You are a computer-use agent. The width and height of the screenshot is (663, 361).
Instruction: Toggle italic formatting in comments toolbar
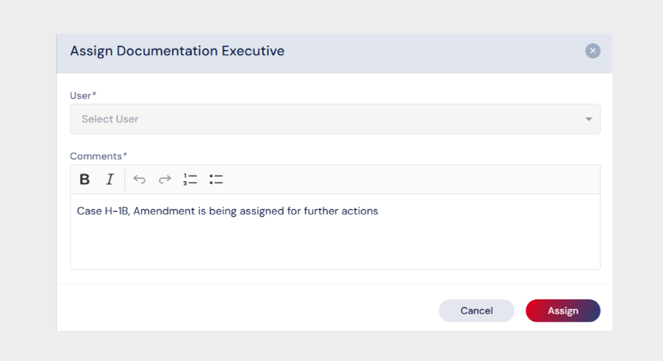click(110, 179)
